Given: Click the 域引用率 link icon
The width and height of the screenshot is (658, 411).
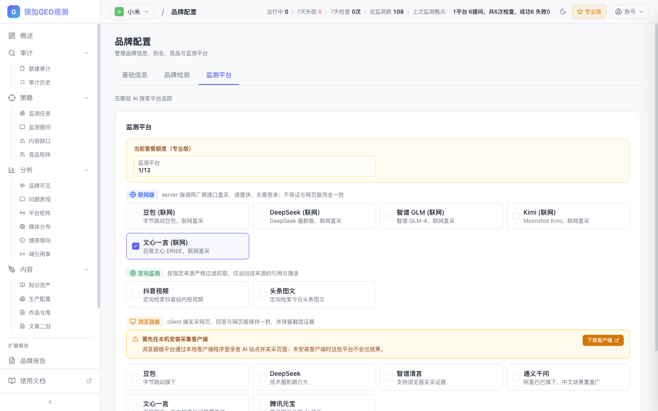Looking at the screenshot, I should pos(22,254).
